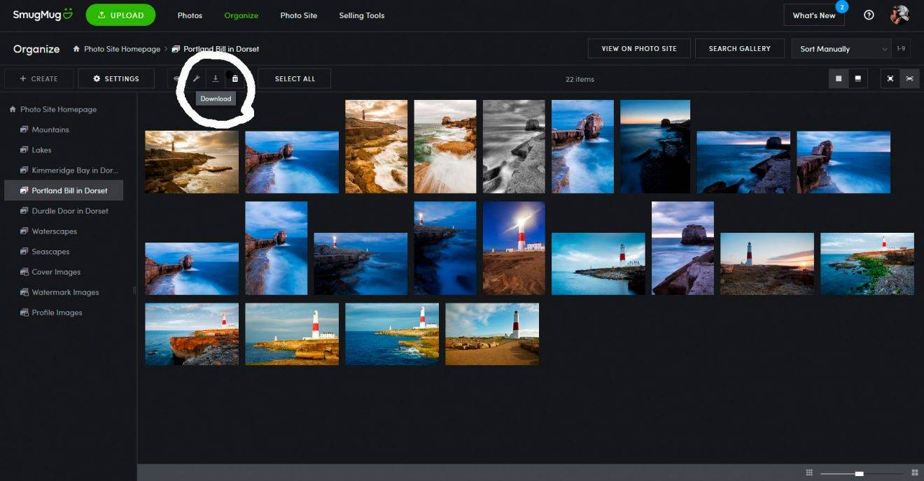The height and width of the screenshot is (481, 924).
Task: Click the Create button's plus icon
Action: point(24,78)
